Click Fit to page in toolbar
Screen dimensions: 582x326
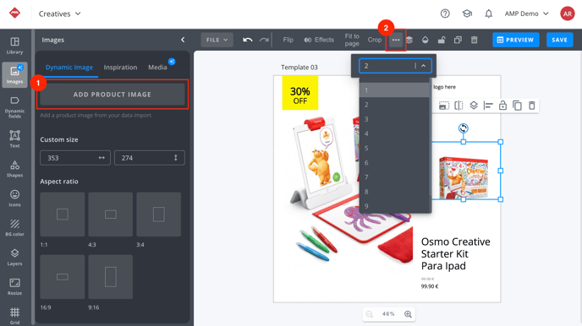[x=352, y=40]
